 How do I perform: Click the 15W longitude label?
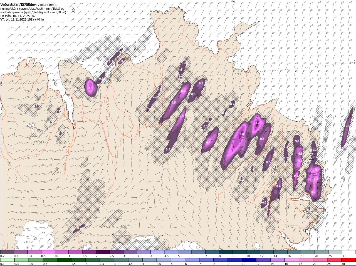[233, 1]
